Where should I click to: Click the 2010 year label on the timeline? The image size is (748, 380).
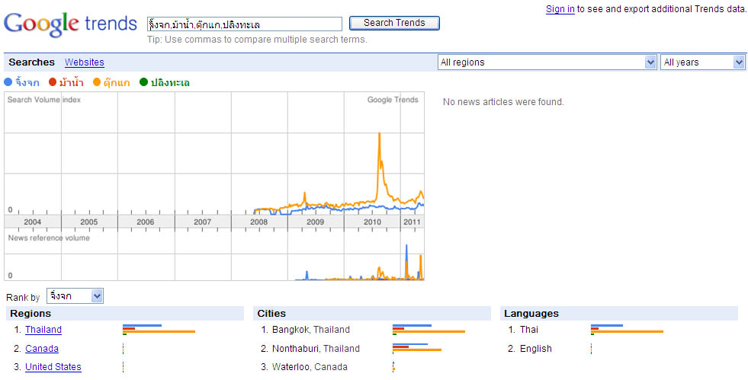pos(372,222)
